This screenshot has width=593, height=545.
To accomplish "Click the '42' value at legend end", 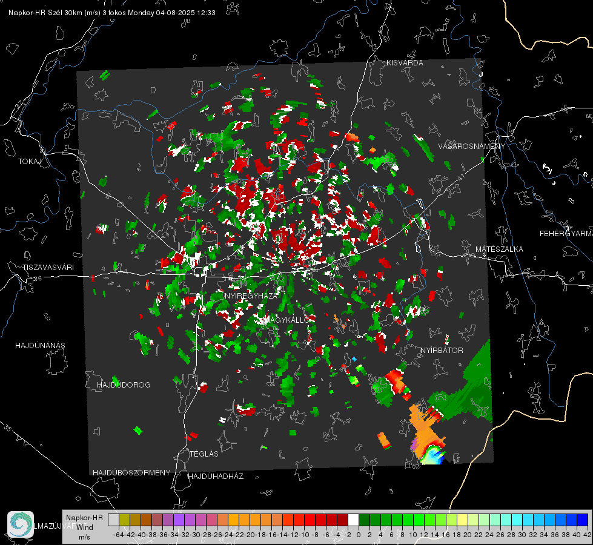I will (x=588, y=535).
